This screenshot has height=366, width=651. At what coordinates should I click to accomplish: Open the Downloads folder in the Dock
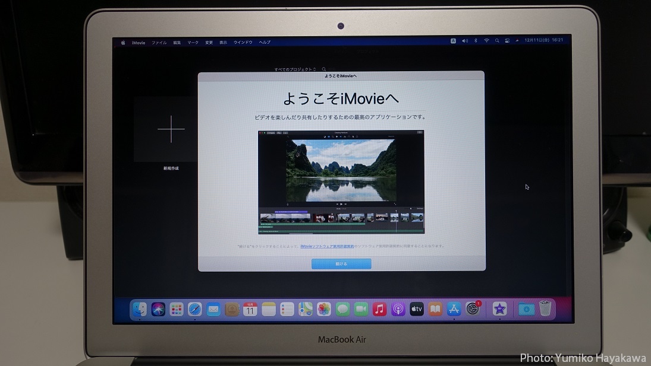click(x=526, y=309)
